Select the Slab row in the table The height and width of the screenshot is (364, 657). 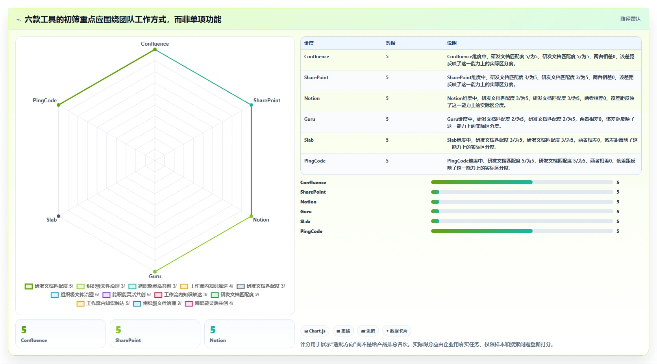point(471,143)
